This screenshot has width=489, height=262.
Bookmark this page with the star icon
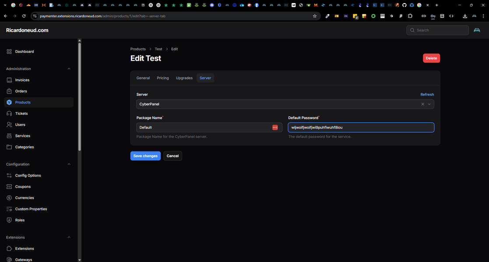coord(315,16)
